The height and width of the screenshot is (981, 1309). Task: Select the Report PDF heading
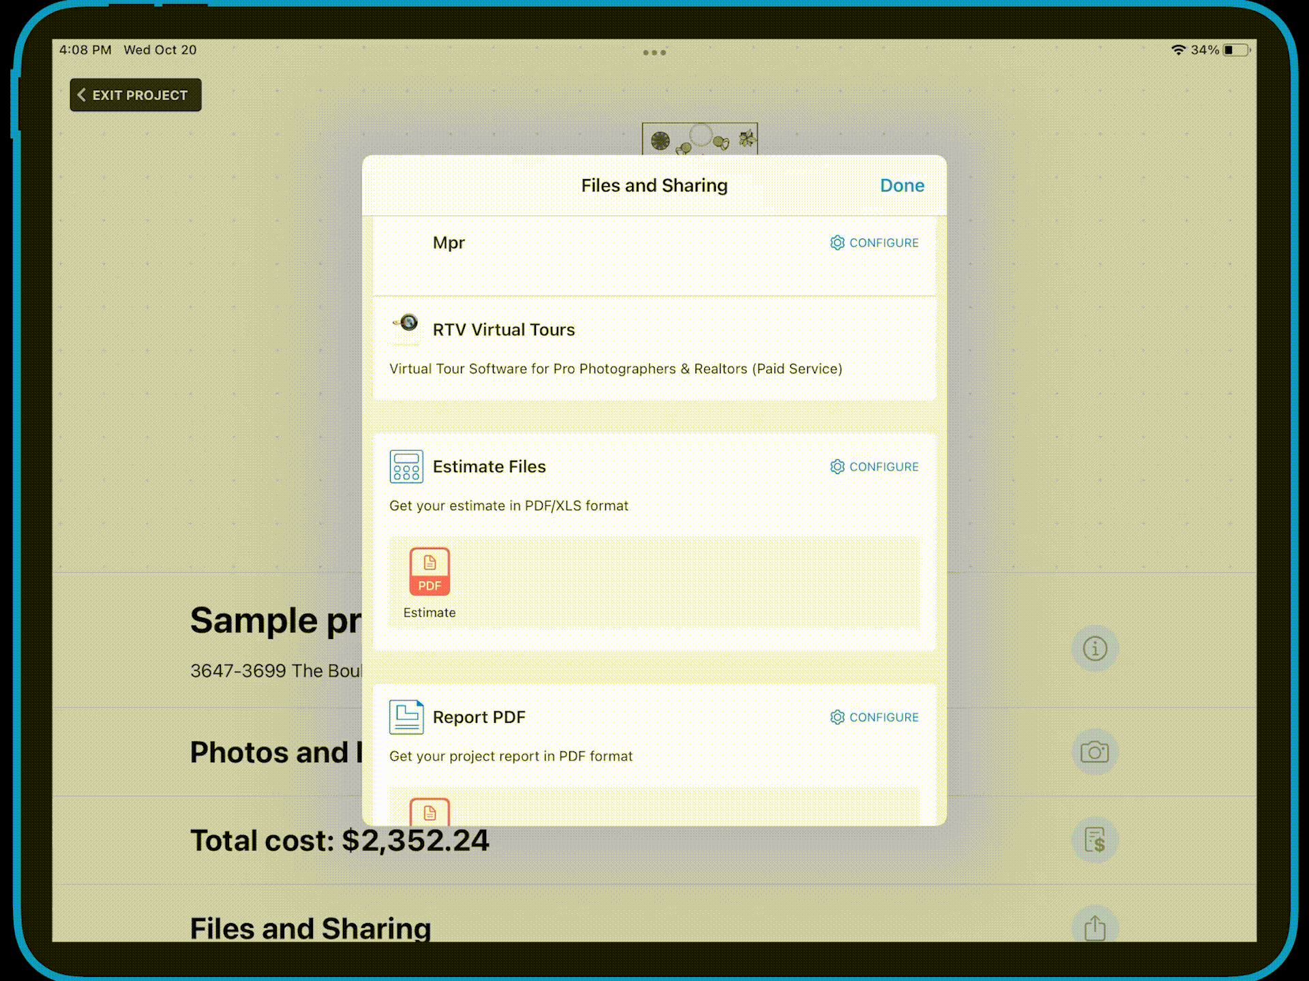point(479,717)
